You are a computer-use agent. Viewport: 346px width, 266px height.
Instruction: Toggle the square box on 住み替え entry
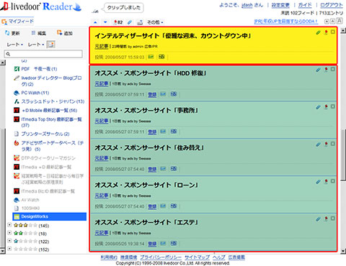[x=333, y=144]
